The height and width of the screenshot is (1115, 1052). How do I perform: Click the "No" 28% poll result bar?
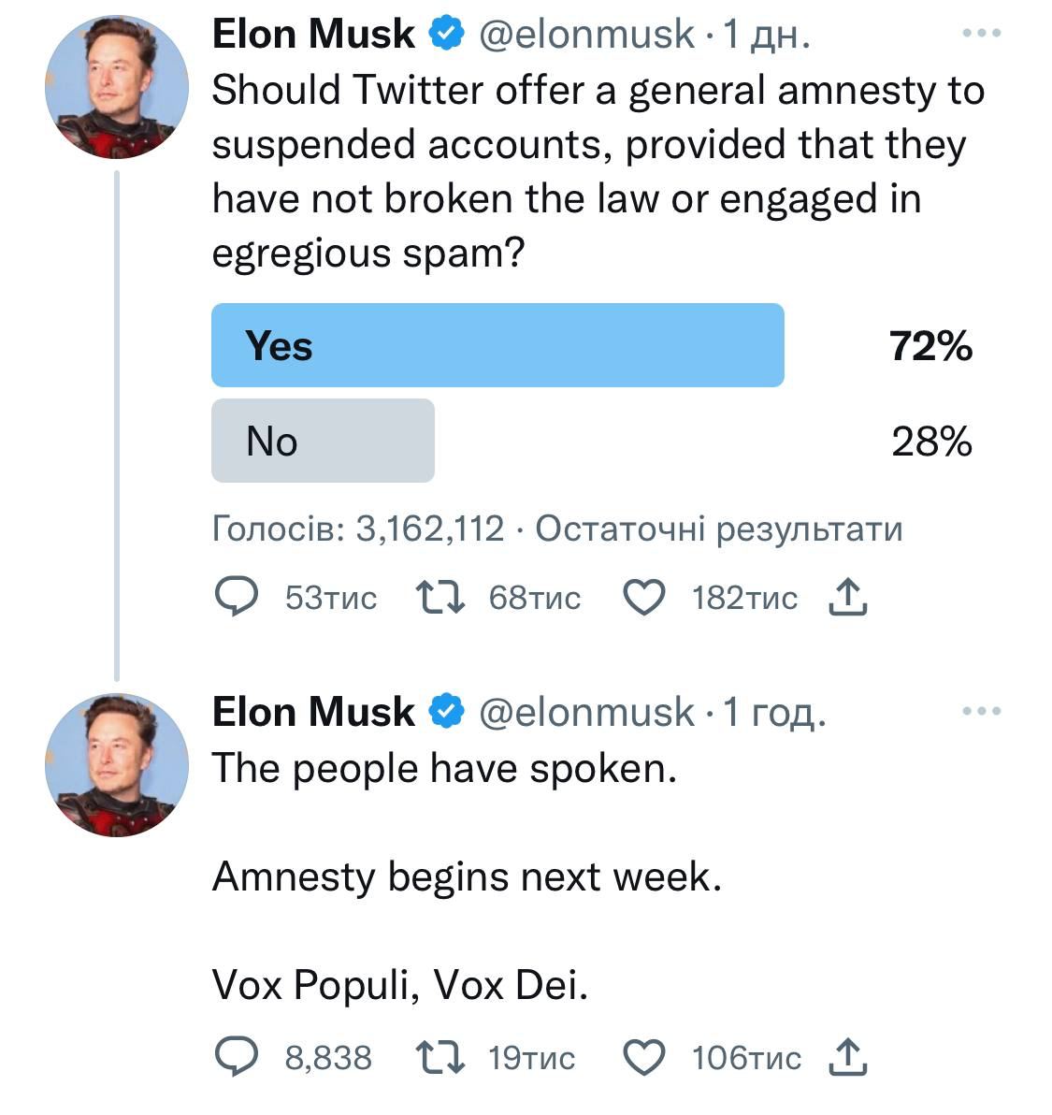point(323,441)
